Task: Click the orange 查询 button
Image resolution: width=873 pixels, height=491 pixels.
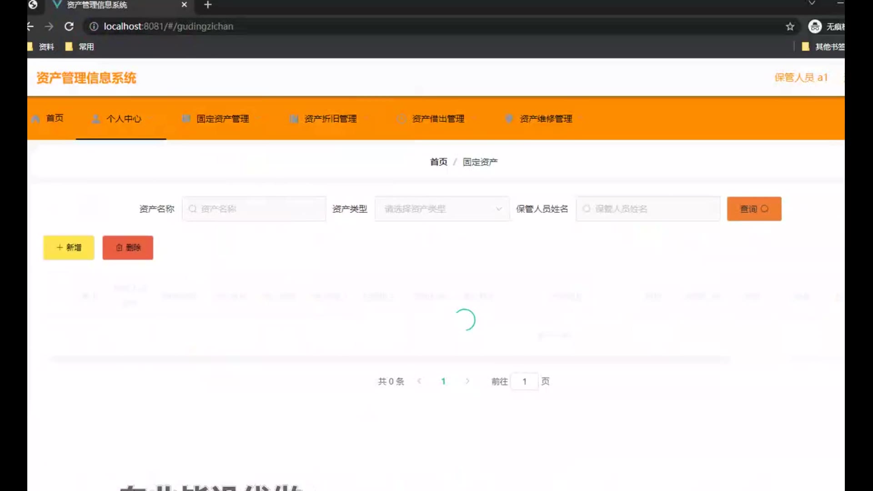Action: pos(754,209)
